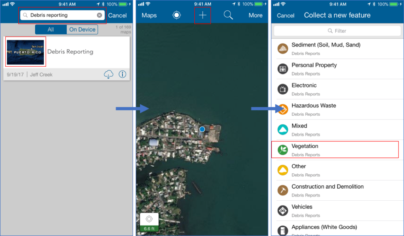The width and height of the screenshot is (404, 236).
Task: Select the Hazardous Waste feature type
Action: point(337,109)
